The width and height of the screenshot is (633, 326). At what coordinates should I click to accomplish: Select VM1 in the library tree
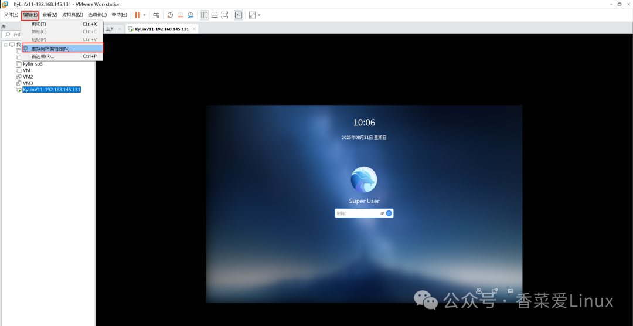point(28,70)
